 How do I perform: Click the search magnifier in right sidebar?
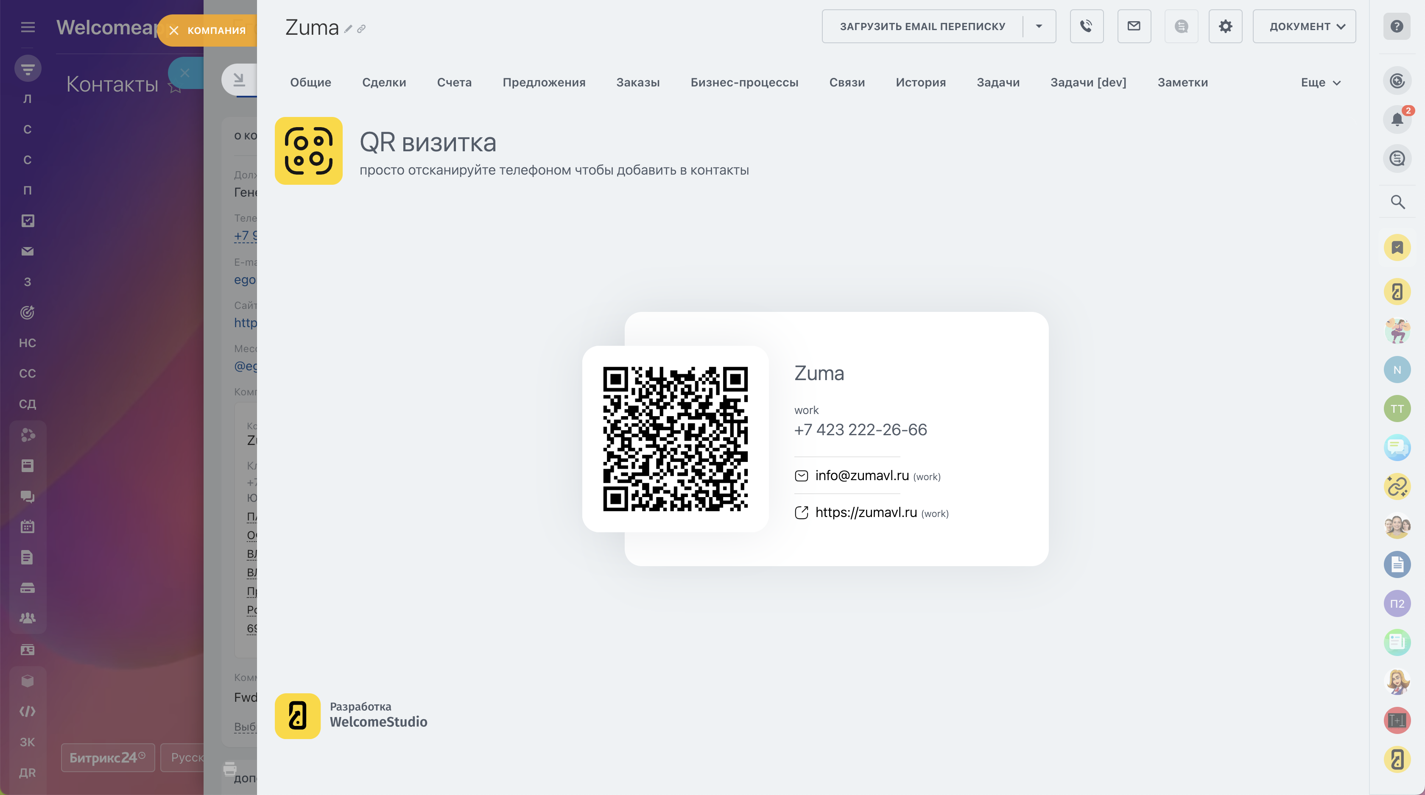1397,202
